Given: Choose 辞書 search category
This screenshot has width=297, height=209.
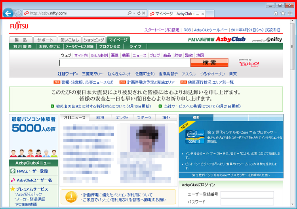Looking at the screenshot, I should (x=178, y=55).
